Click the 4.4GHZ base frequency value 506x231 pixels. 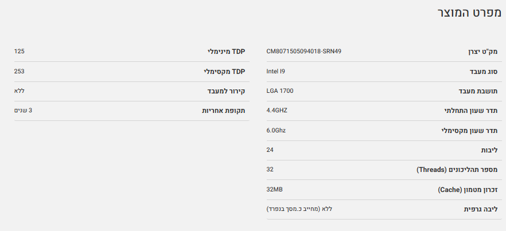[x=277, y=111]
